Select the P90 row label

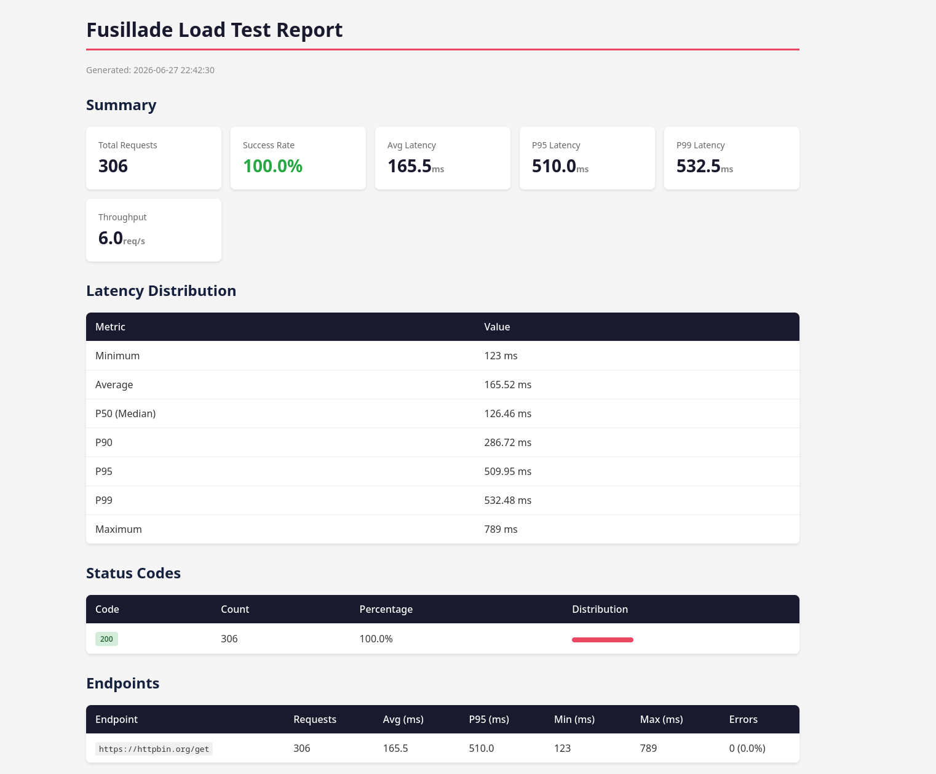pos(104,442)
